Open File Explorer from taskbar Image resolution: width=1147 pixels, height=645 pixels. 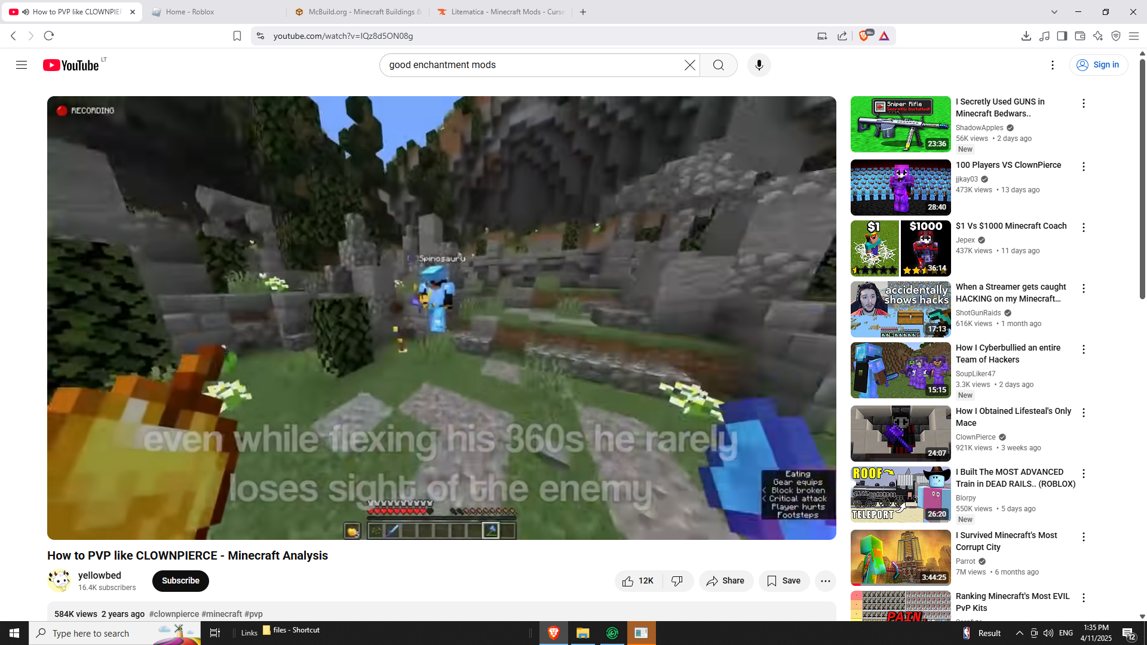(x=582, y=633)
